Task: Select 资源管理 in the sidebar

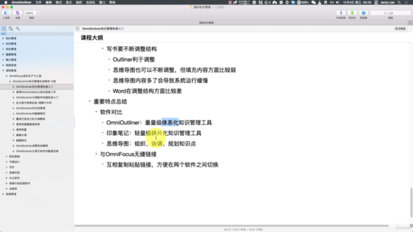Action: click(11, 194)
